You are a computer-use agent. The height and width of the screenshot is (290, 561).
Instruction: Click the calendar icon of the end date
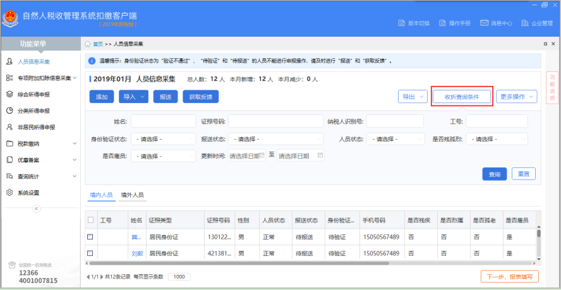320,155
